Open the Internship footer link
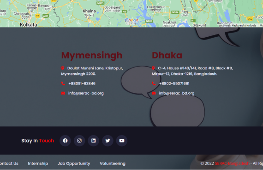263x170 pixels. [x=38, y=164]
